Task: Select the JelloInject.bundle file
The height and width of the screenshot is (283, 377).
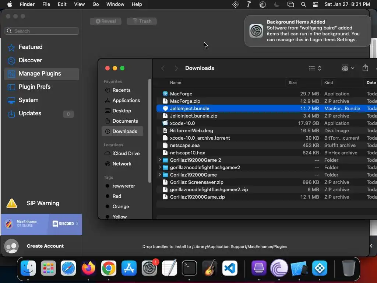Action: [x=267, y=109]
